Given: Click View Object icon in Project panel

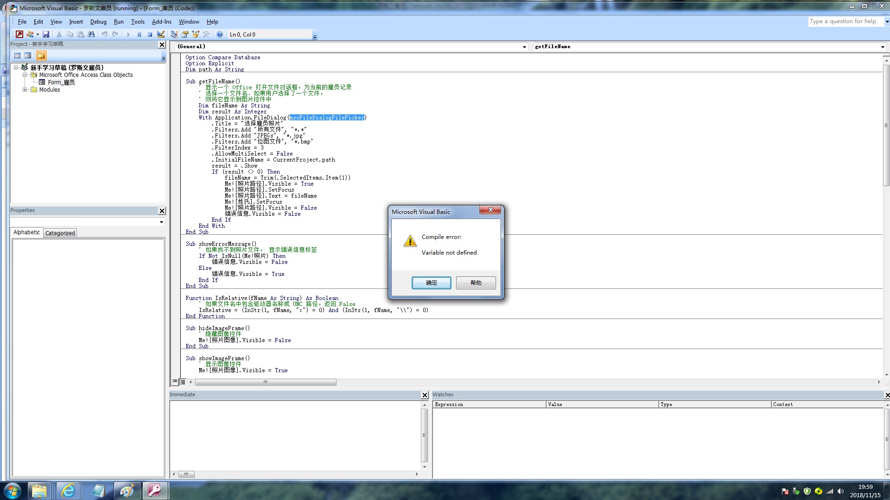Looking at the screenshot, I should [x=28, y=56].
